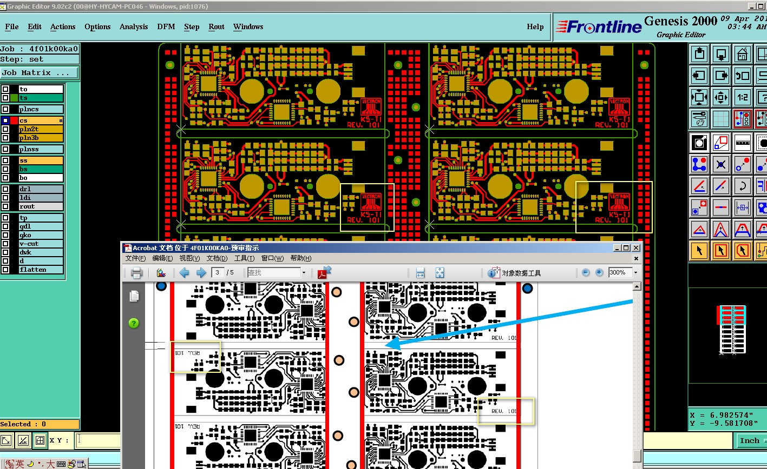767x469 pixels.
Task: Click the traffic light netlist icon
Action: coord(742,119)
